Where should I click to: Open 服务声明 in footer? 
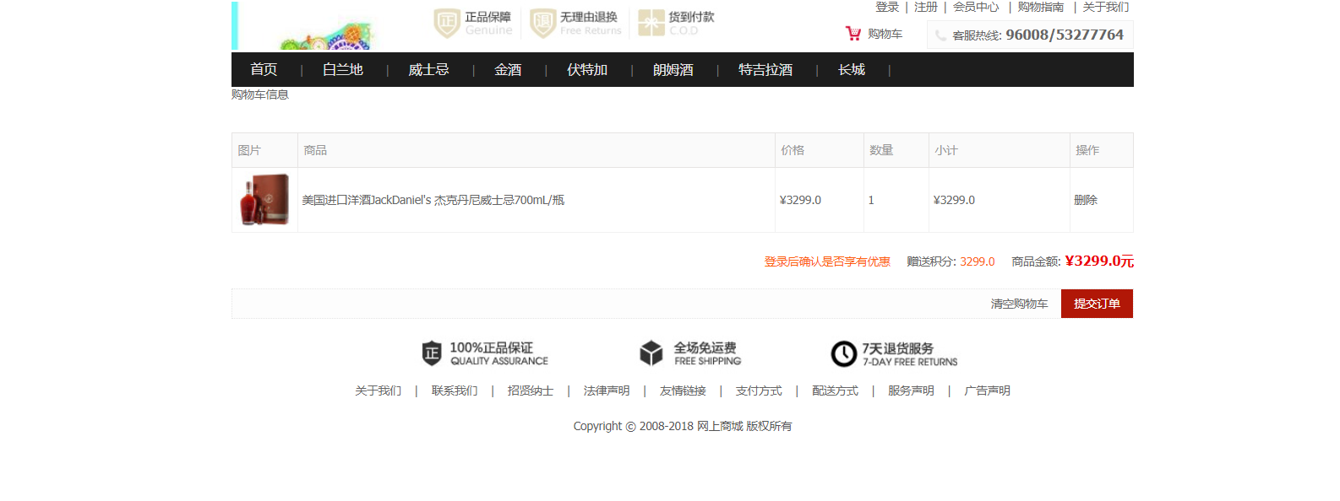[911, 391]
